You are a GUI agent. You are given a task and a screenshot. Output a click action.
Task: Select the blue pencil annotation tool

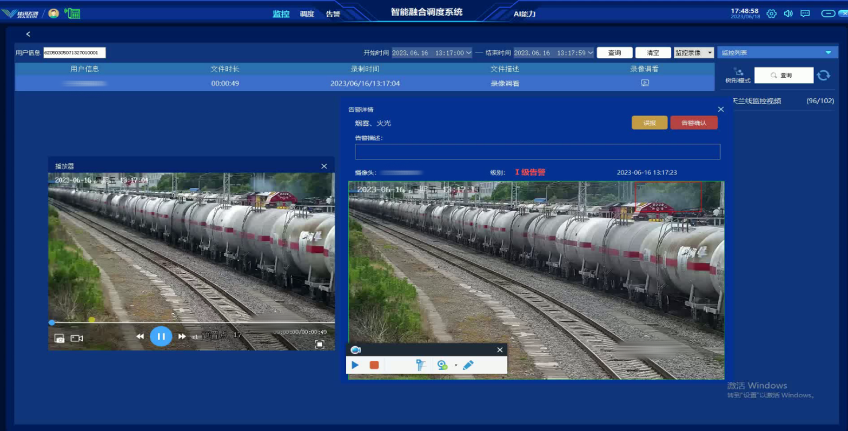468,365
